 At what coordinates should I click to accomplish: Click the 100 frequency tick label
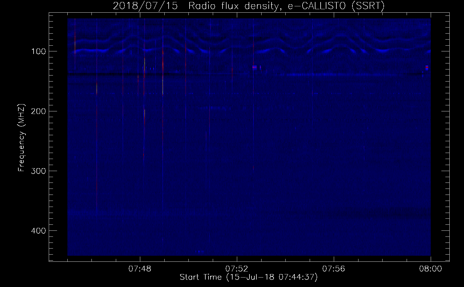(x=38, y=51)
